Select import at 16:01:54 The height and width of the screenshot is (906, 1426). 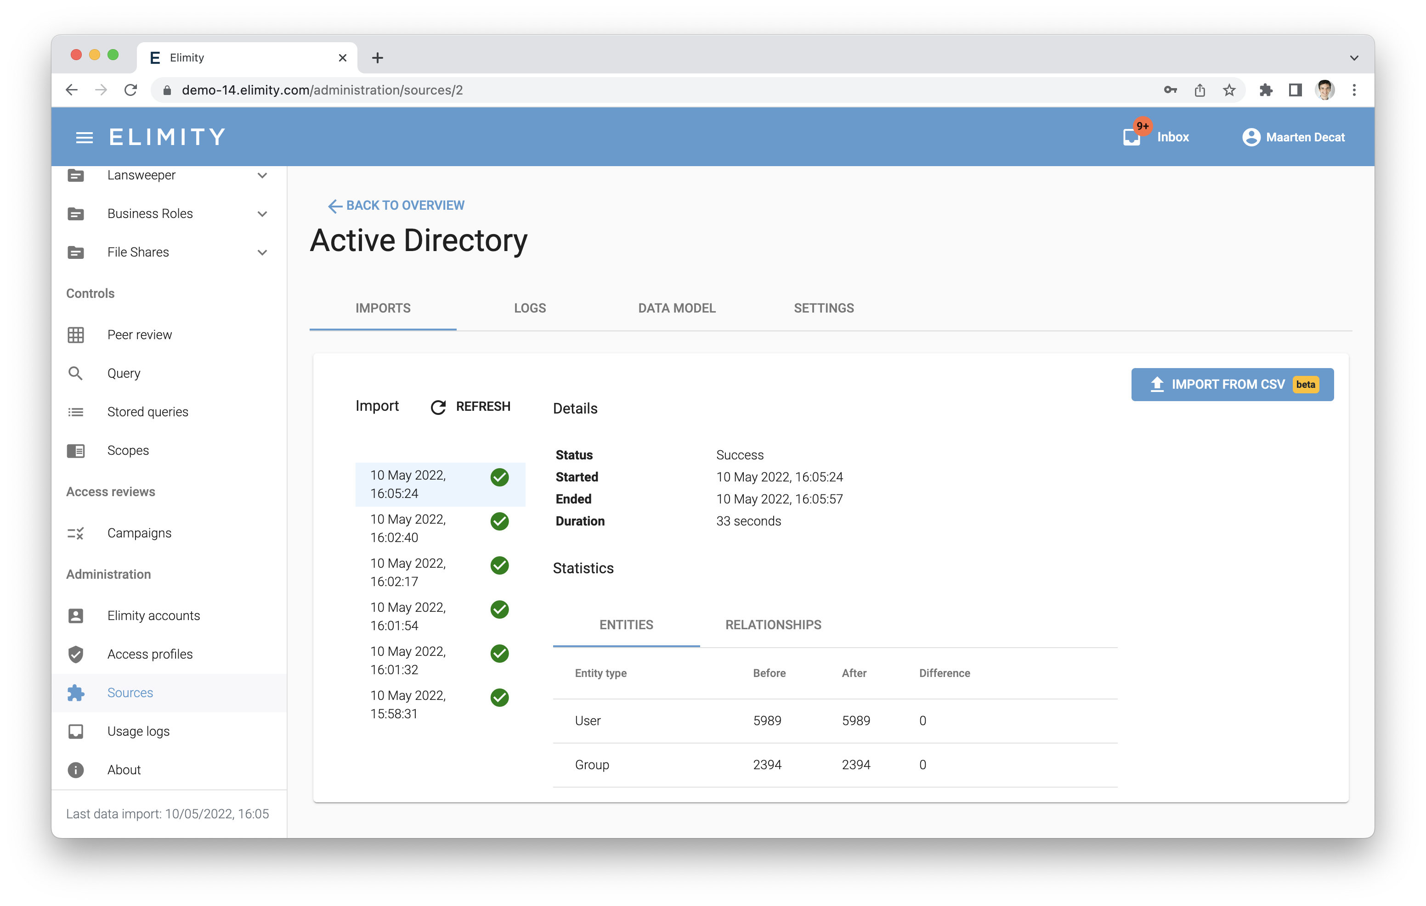[440, 617]
